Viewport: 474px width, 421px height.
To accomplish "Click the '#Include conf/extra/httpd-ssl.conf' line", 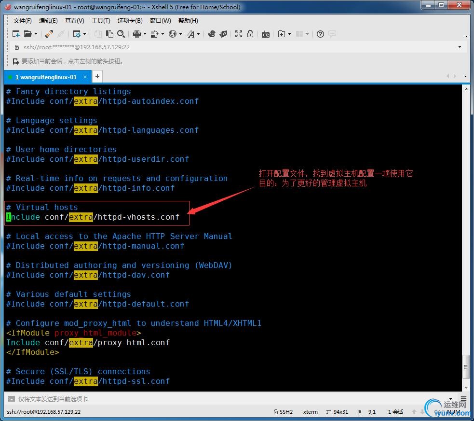I will coord(88,381).
